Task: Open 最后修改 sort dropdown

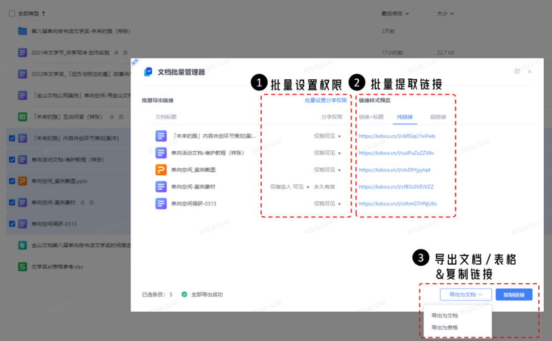Action: tap(395, 13)
